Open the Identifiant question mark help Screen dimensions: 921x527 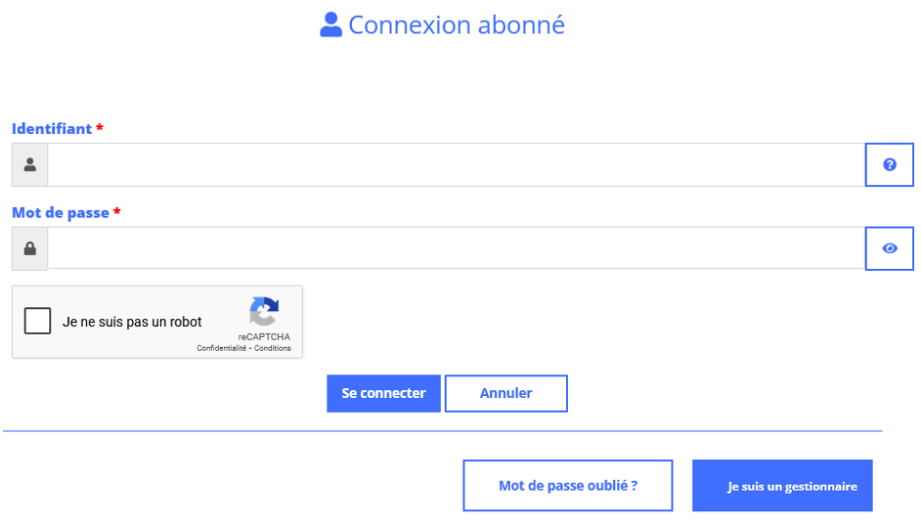(x=889, y=165)
